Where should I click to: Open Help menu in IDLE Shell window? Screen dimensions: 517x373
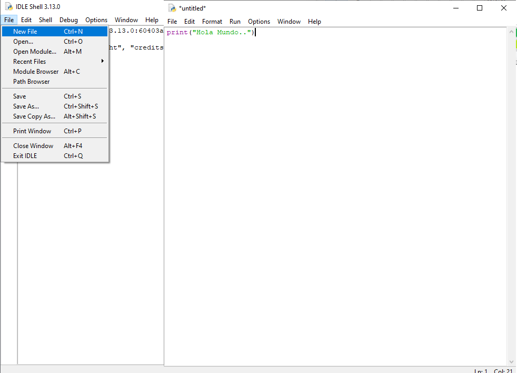pyautogui.click(x=152, y=20)
